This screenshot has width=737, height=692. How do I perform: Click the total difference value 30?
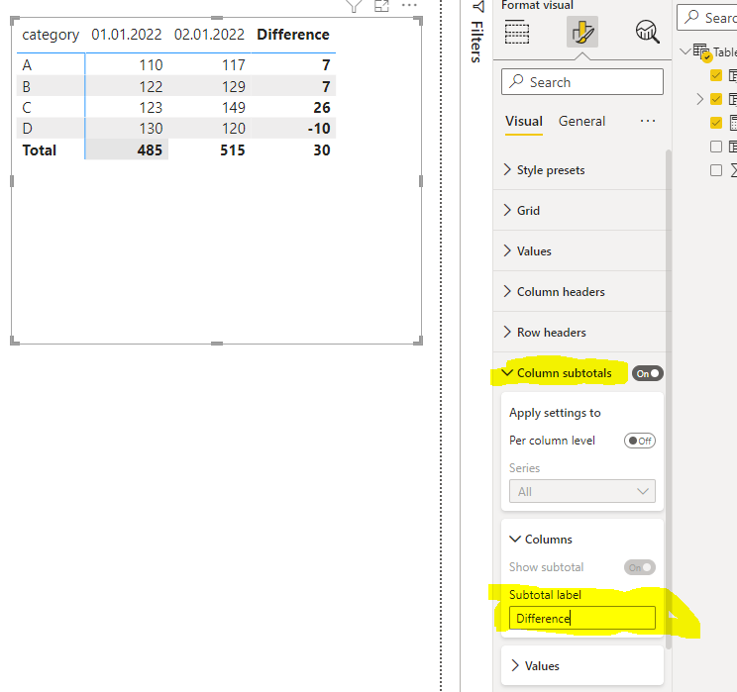pyautogui.click(x=322, y=149)
